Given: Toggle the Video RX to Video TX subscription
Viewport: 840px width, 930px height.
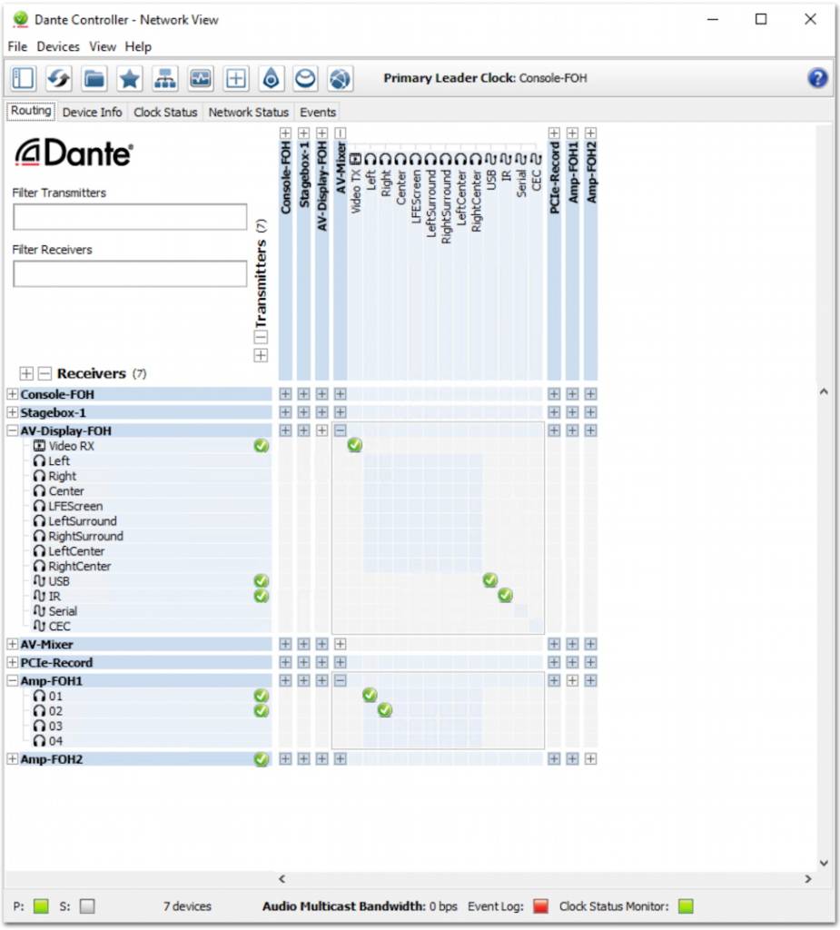Looking at the screenshot, I should click(x=355, y=445).
